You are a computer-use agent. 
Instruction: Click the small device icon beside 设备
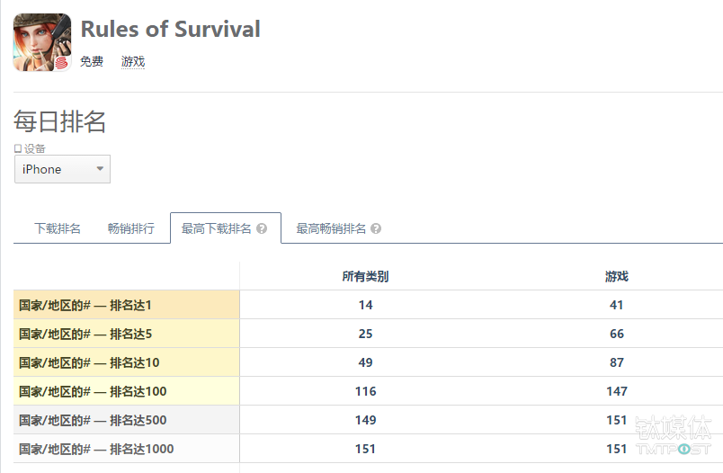tap(18, 148)
